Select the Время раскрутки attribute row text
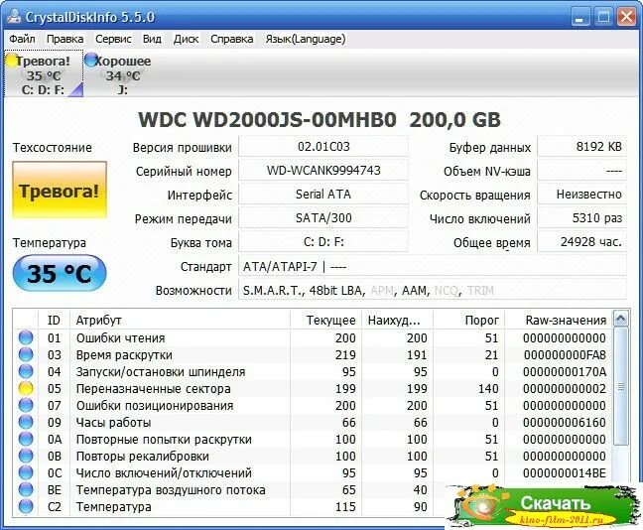This screenshot has width=643, height=530. pos(124,355)
